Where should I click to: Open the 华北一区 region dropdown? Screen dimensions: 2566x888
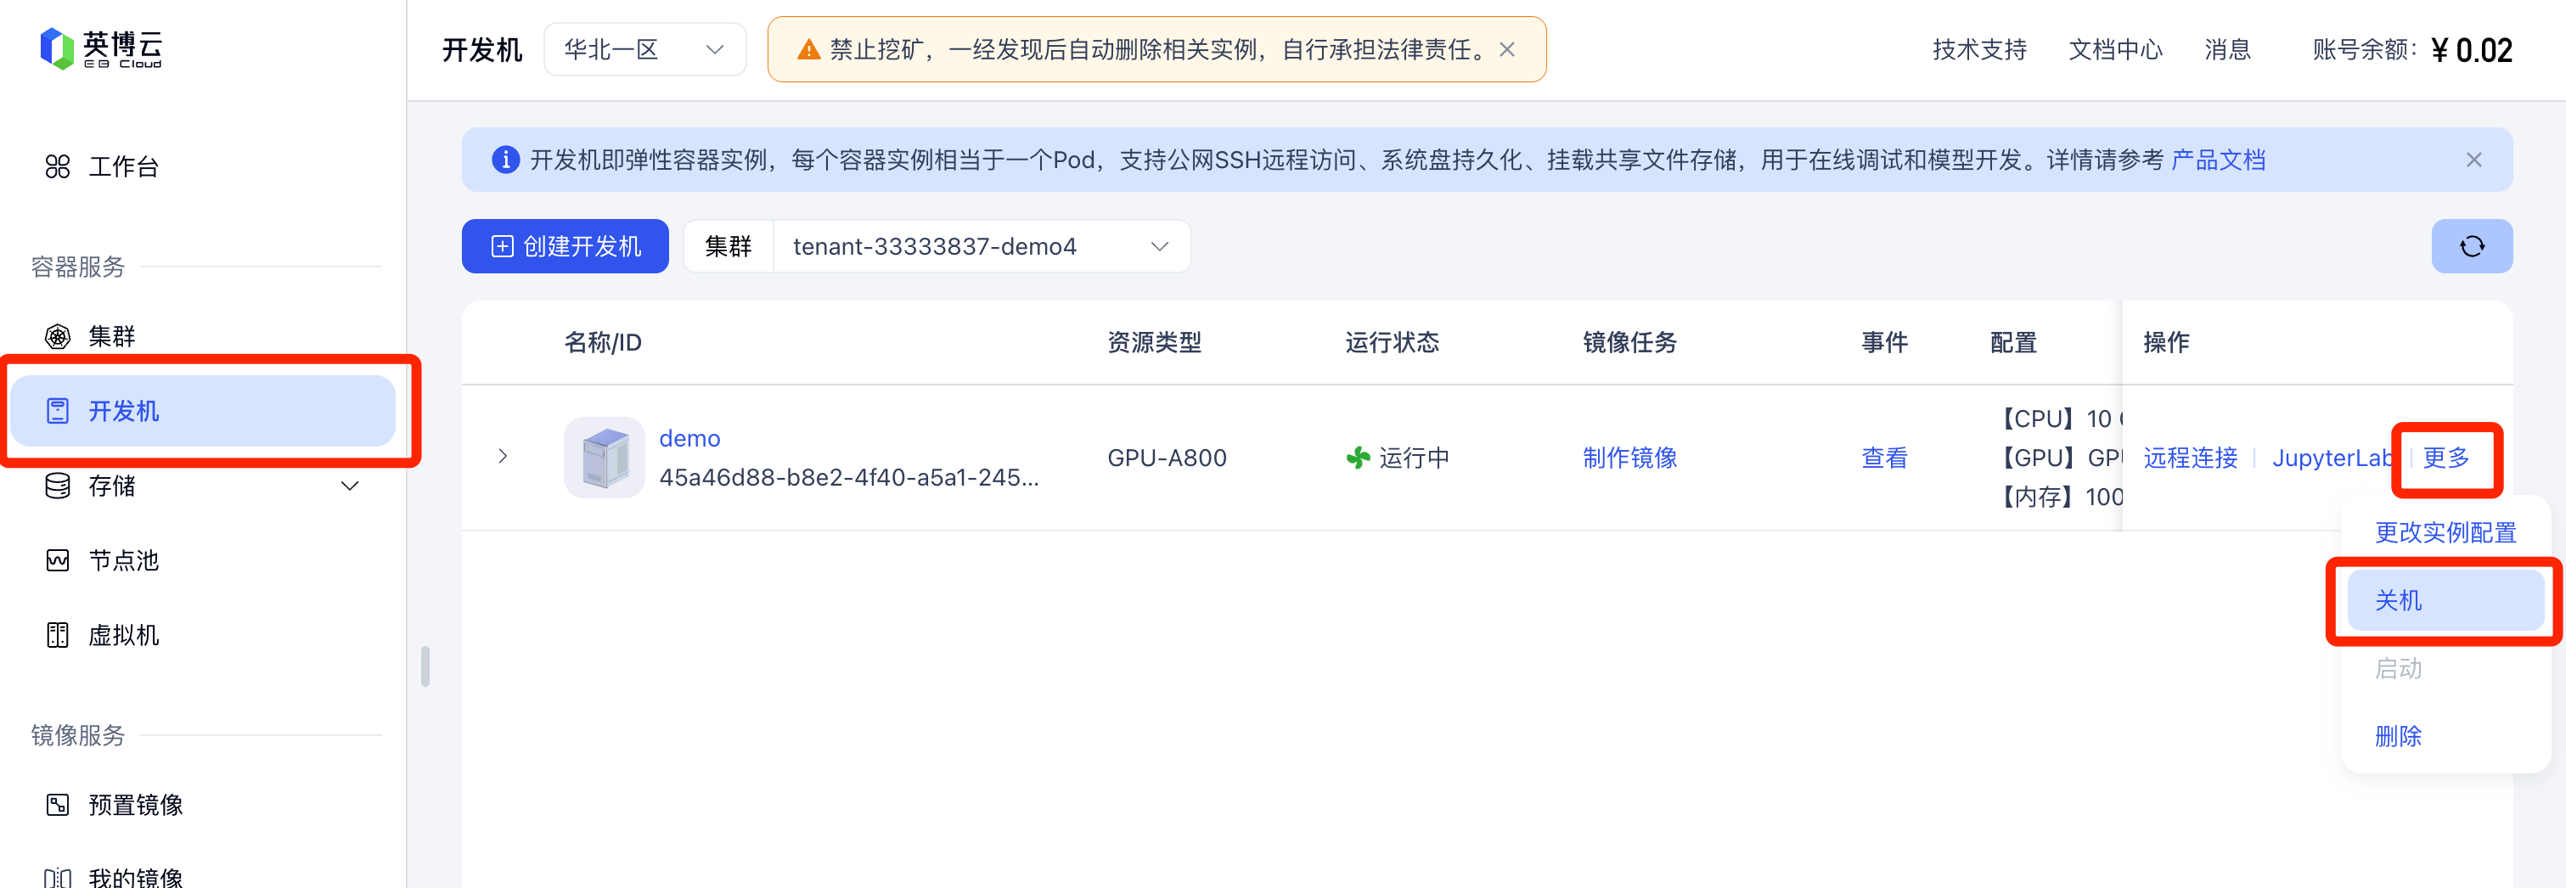[x=644, y=48]
